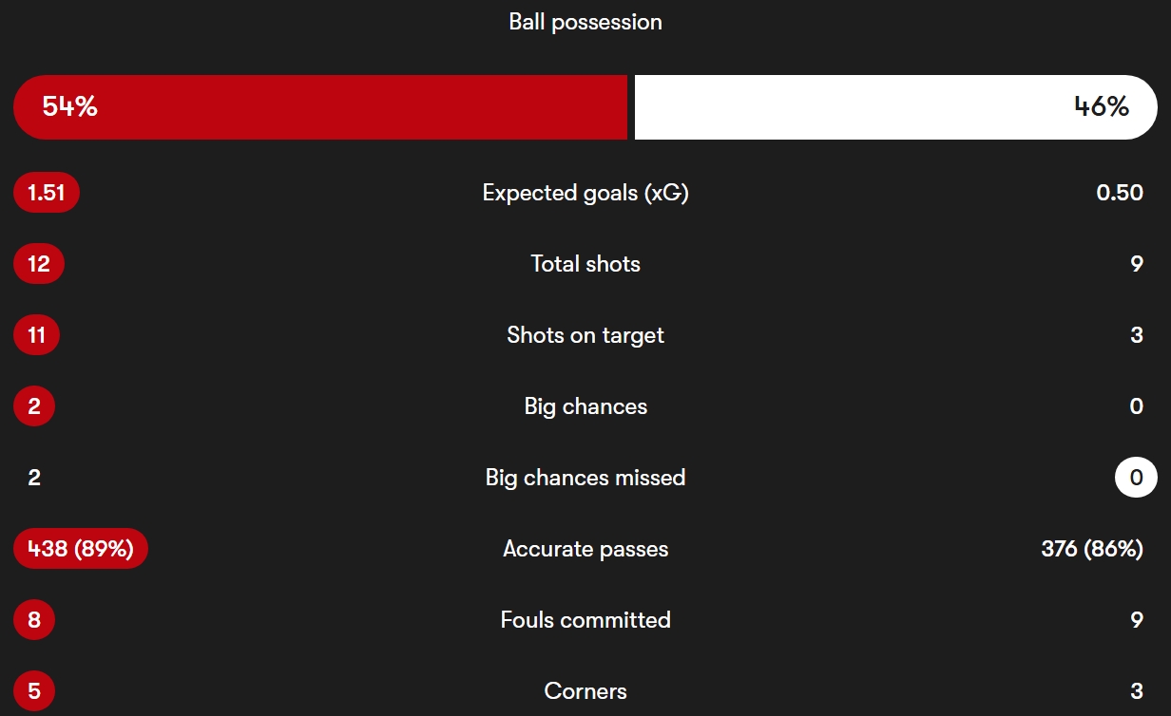Click the red 54% possession bar
Viewport: 1171px width, 716px height.
pyautogui.click(x=320, y=107)
